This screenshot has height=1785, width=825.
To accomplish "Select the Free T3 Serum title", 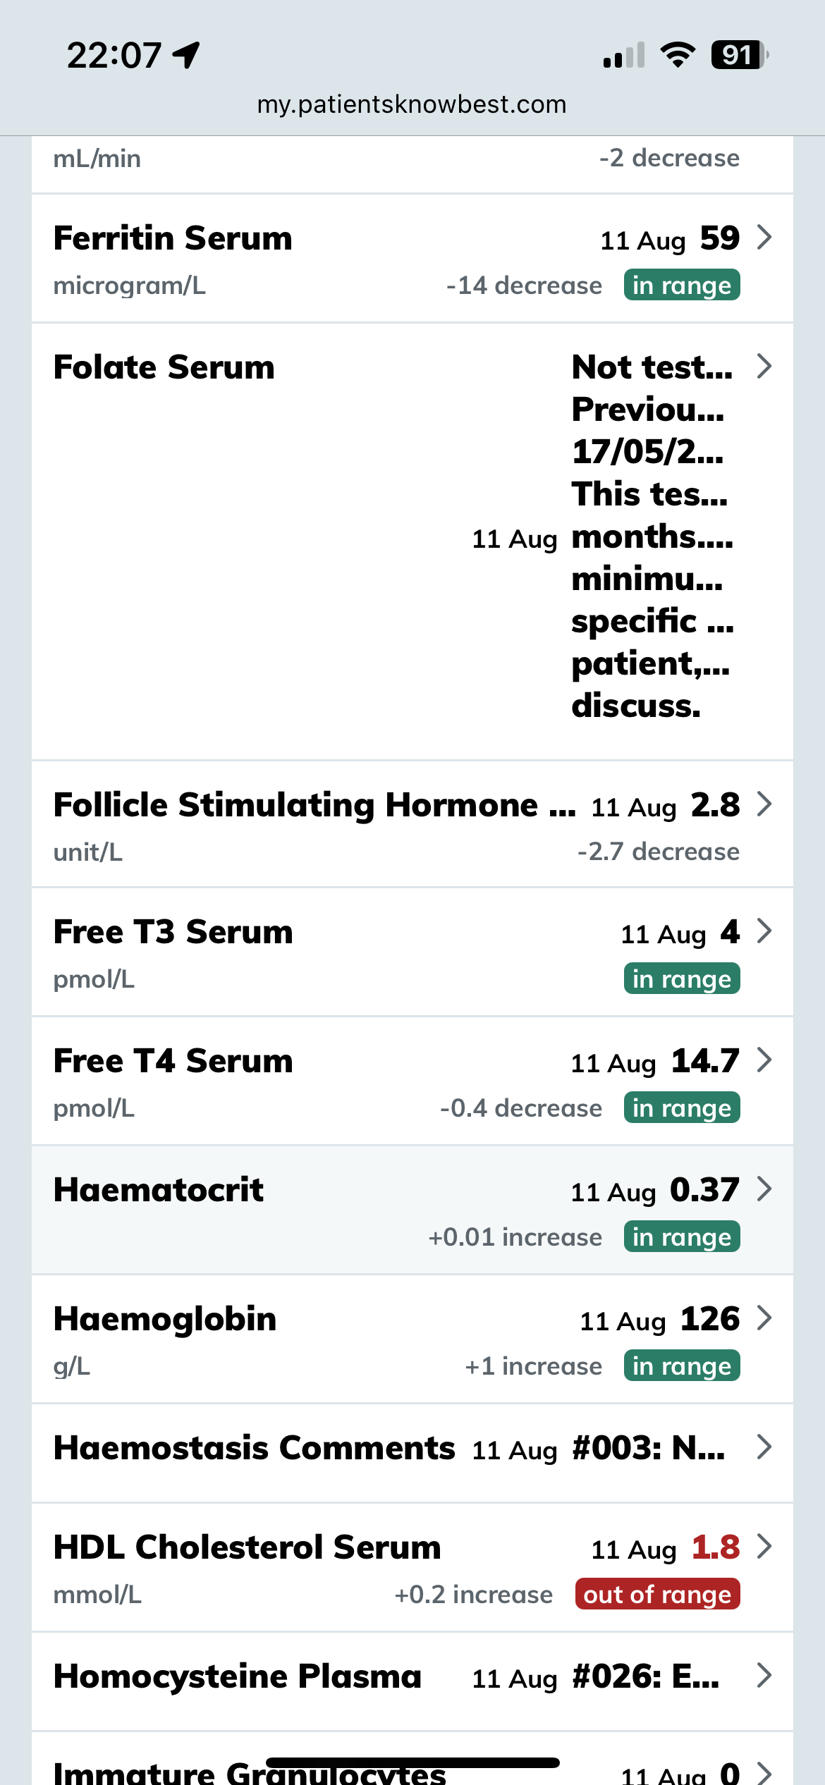I will (173, 932).
